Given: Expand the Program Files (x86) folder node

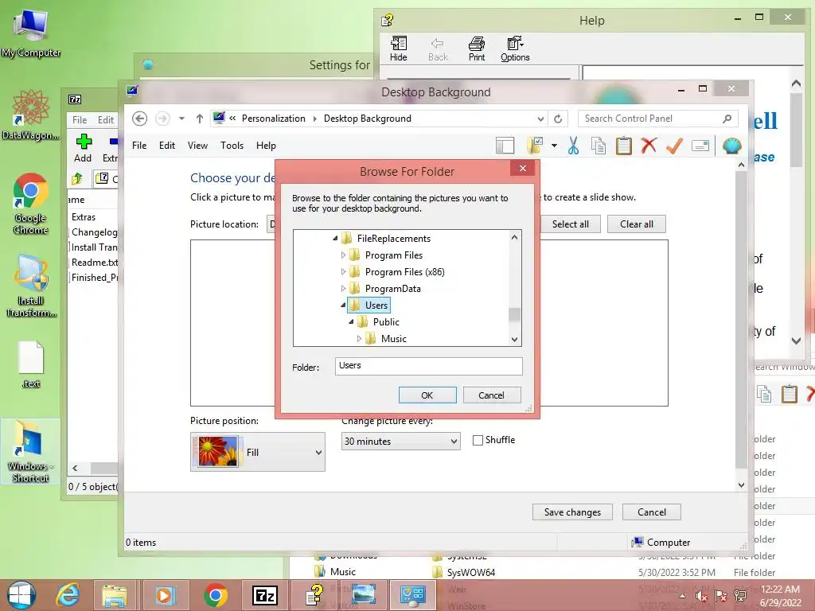Looking at the screenshot, I should (343, 272).
